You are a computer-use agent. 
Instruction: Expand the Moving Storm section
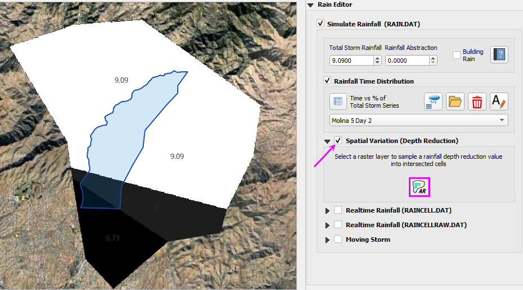[x=328, y=240]
